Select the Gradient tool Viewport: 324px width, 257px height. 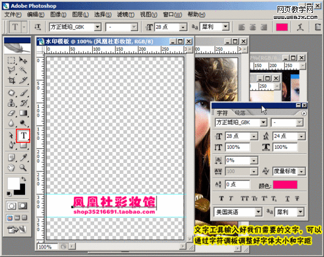(23, 113)
